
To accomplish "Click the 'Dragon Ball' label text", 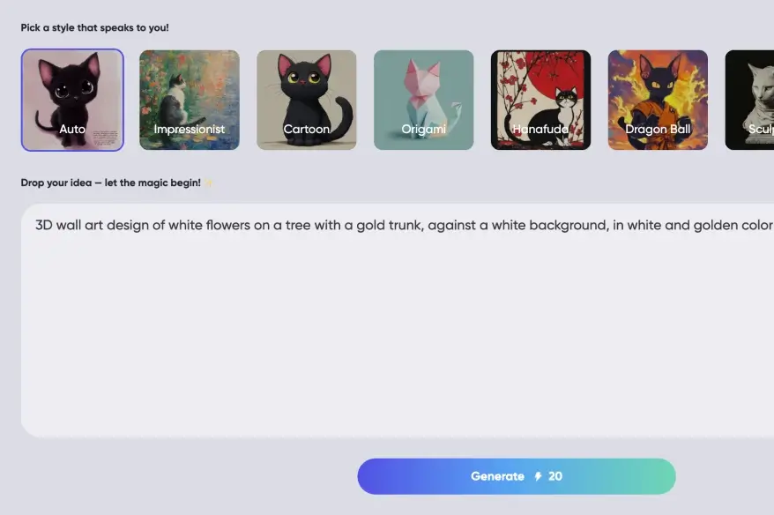I will (658, 130).
